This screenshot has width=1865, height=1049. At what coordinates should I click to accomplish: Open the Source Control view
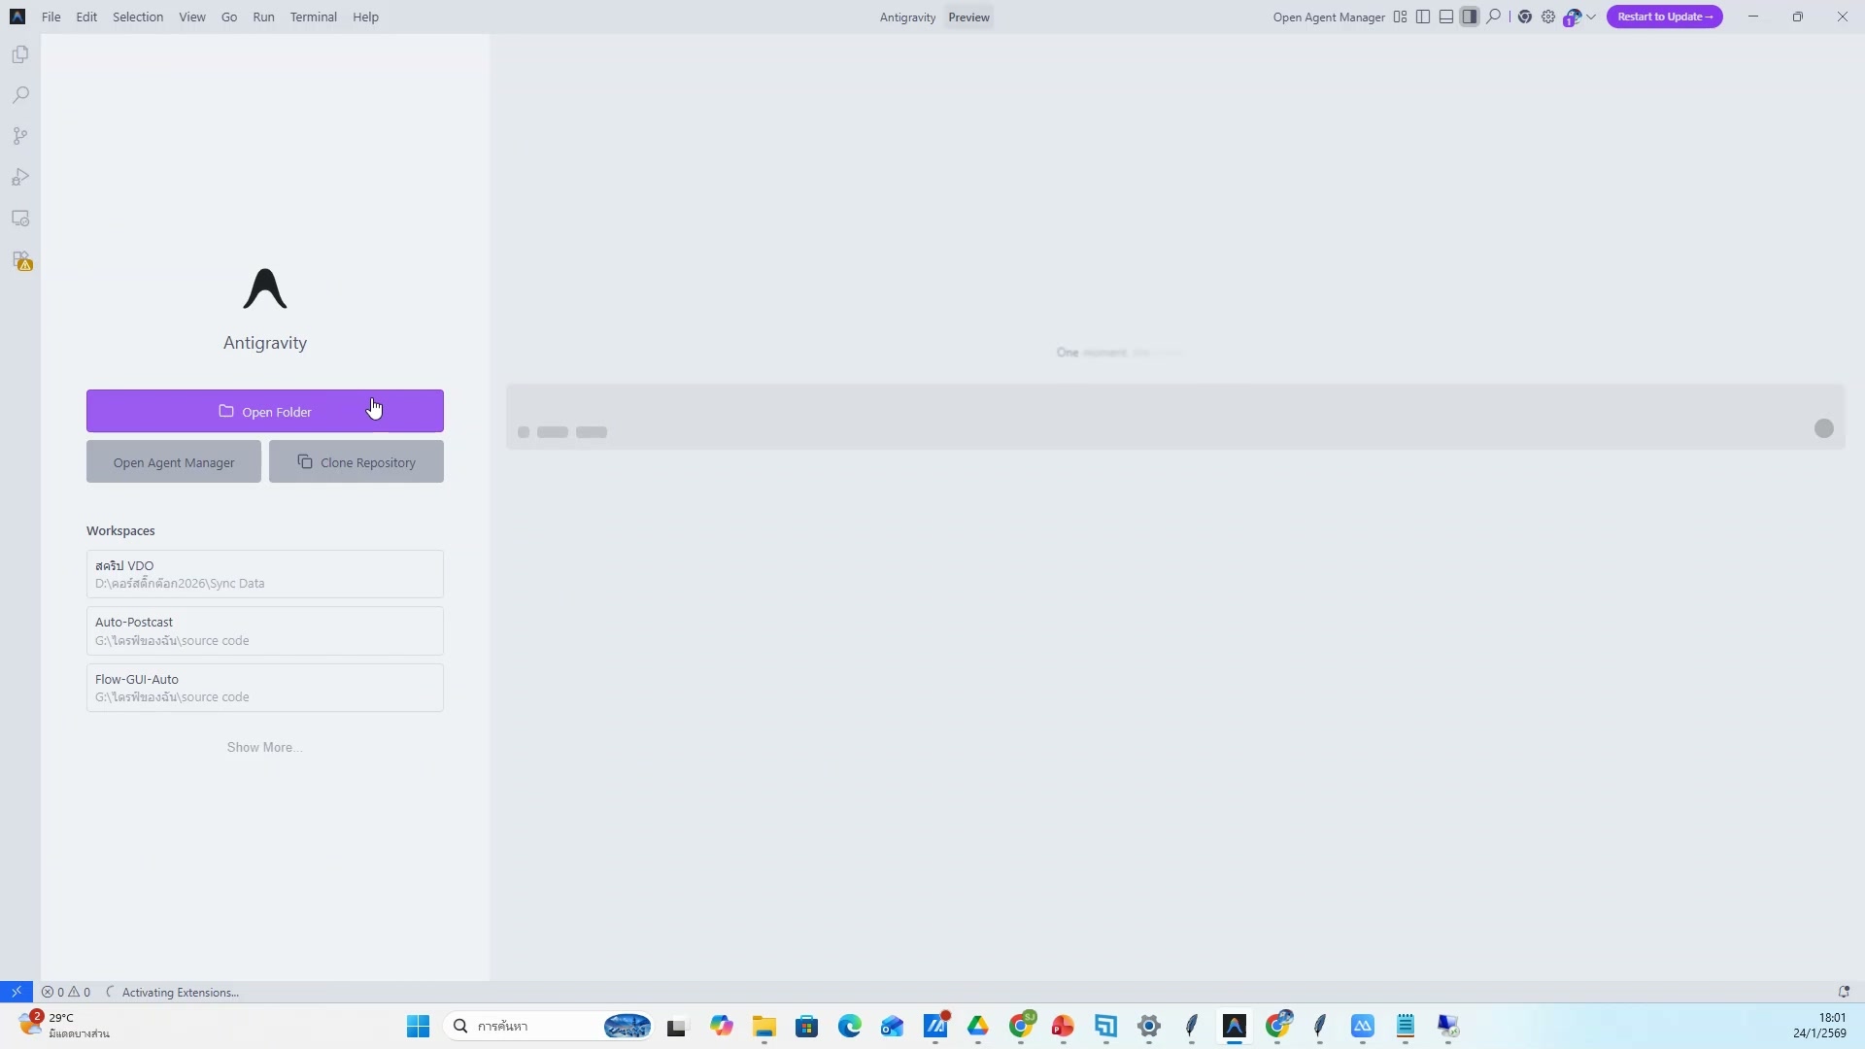(20, 136)
